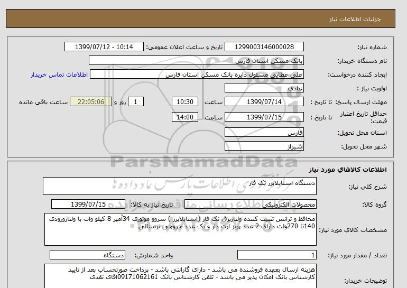Click the item specifications text area
407x288 pixels.
coord(180,229)
